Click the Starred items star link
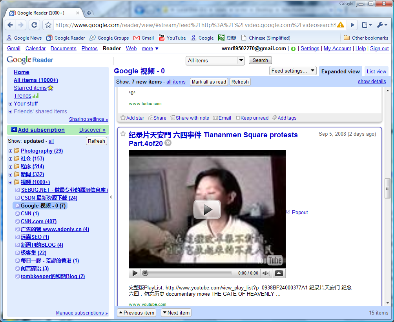394x322 pixels. [x=51, y=88]
